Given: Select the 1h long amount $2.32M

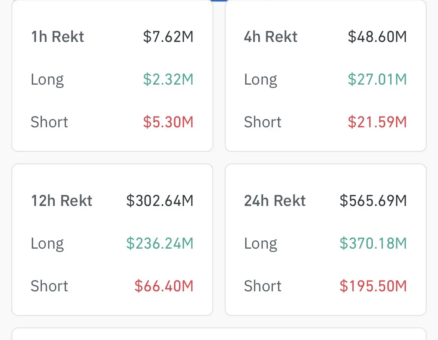Looking at the screenshot, I should click(x=168, y=79).
